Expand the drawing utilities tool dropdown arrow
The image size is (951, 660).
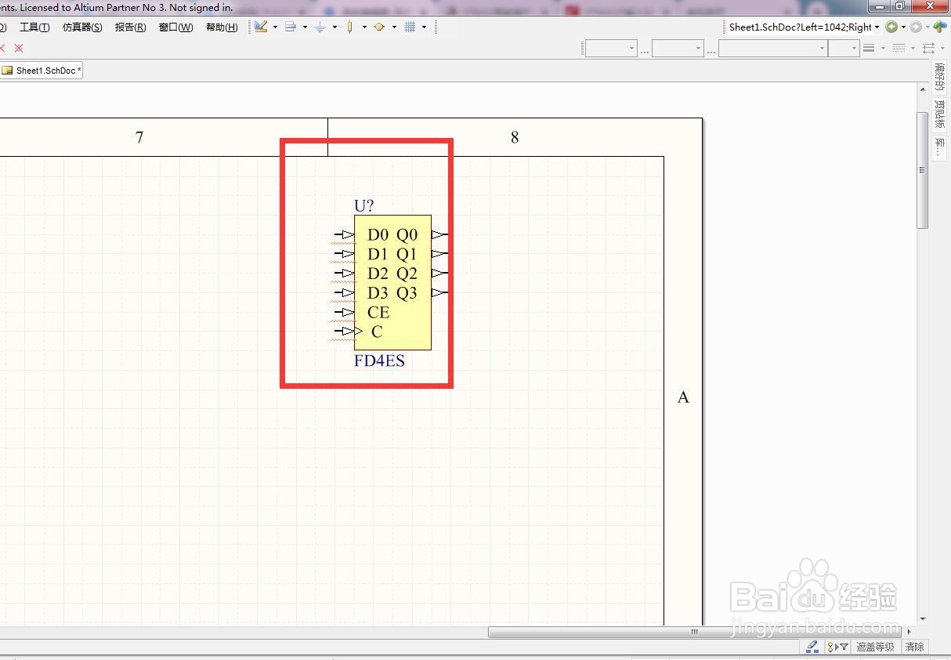(275, 27)
